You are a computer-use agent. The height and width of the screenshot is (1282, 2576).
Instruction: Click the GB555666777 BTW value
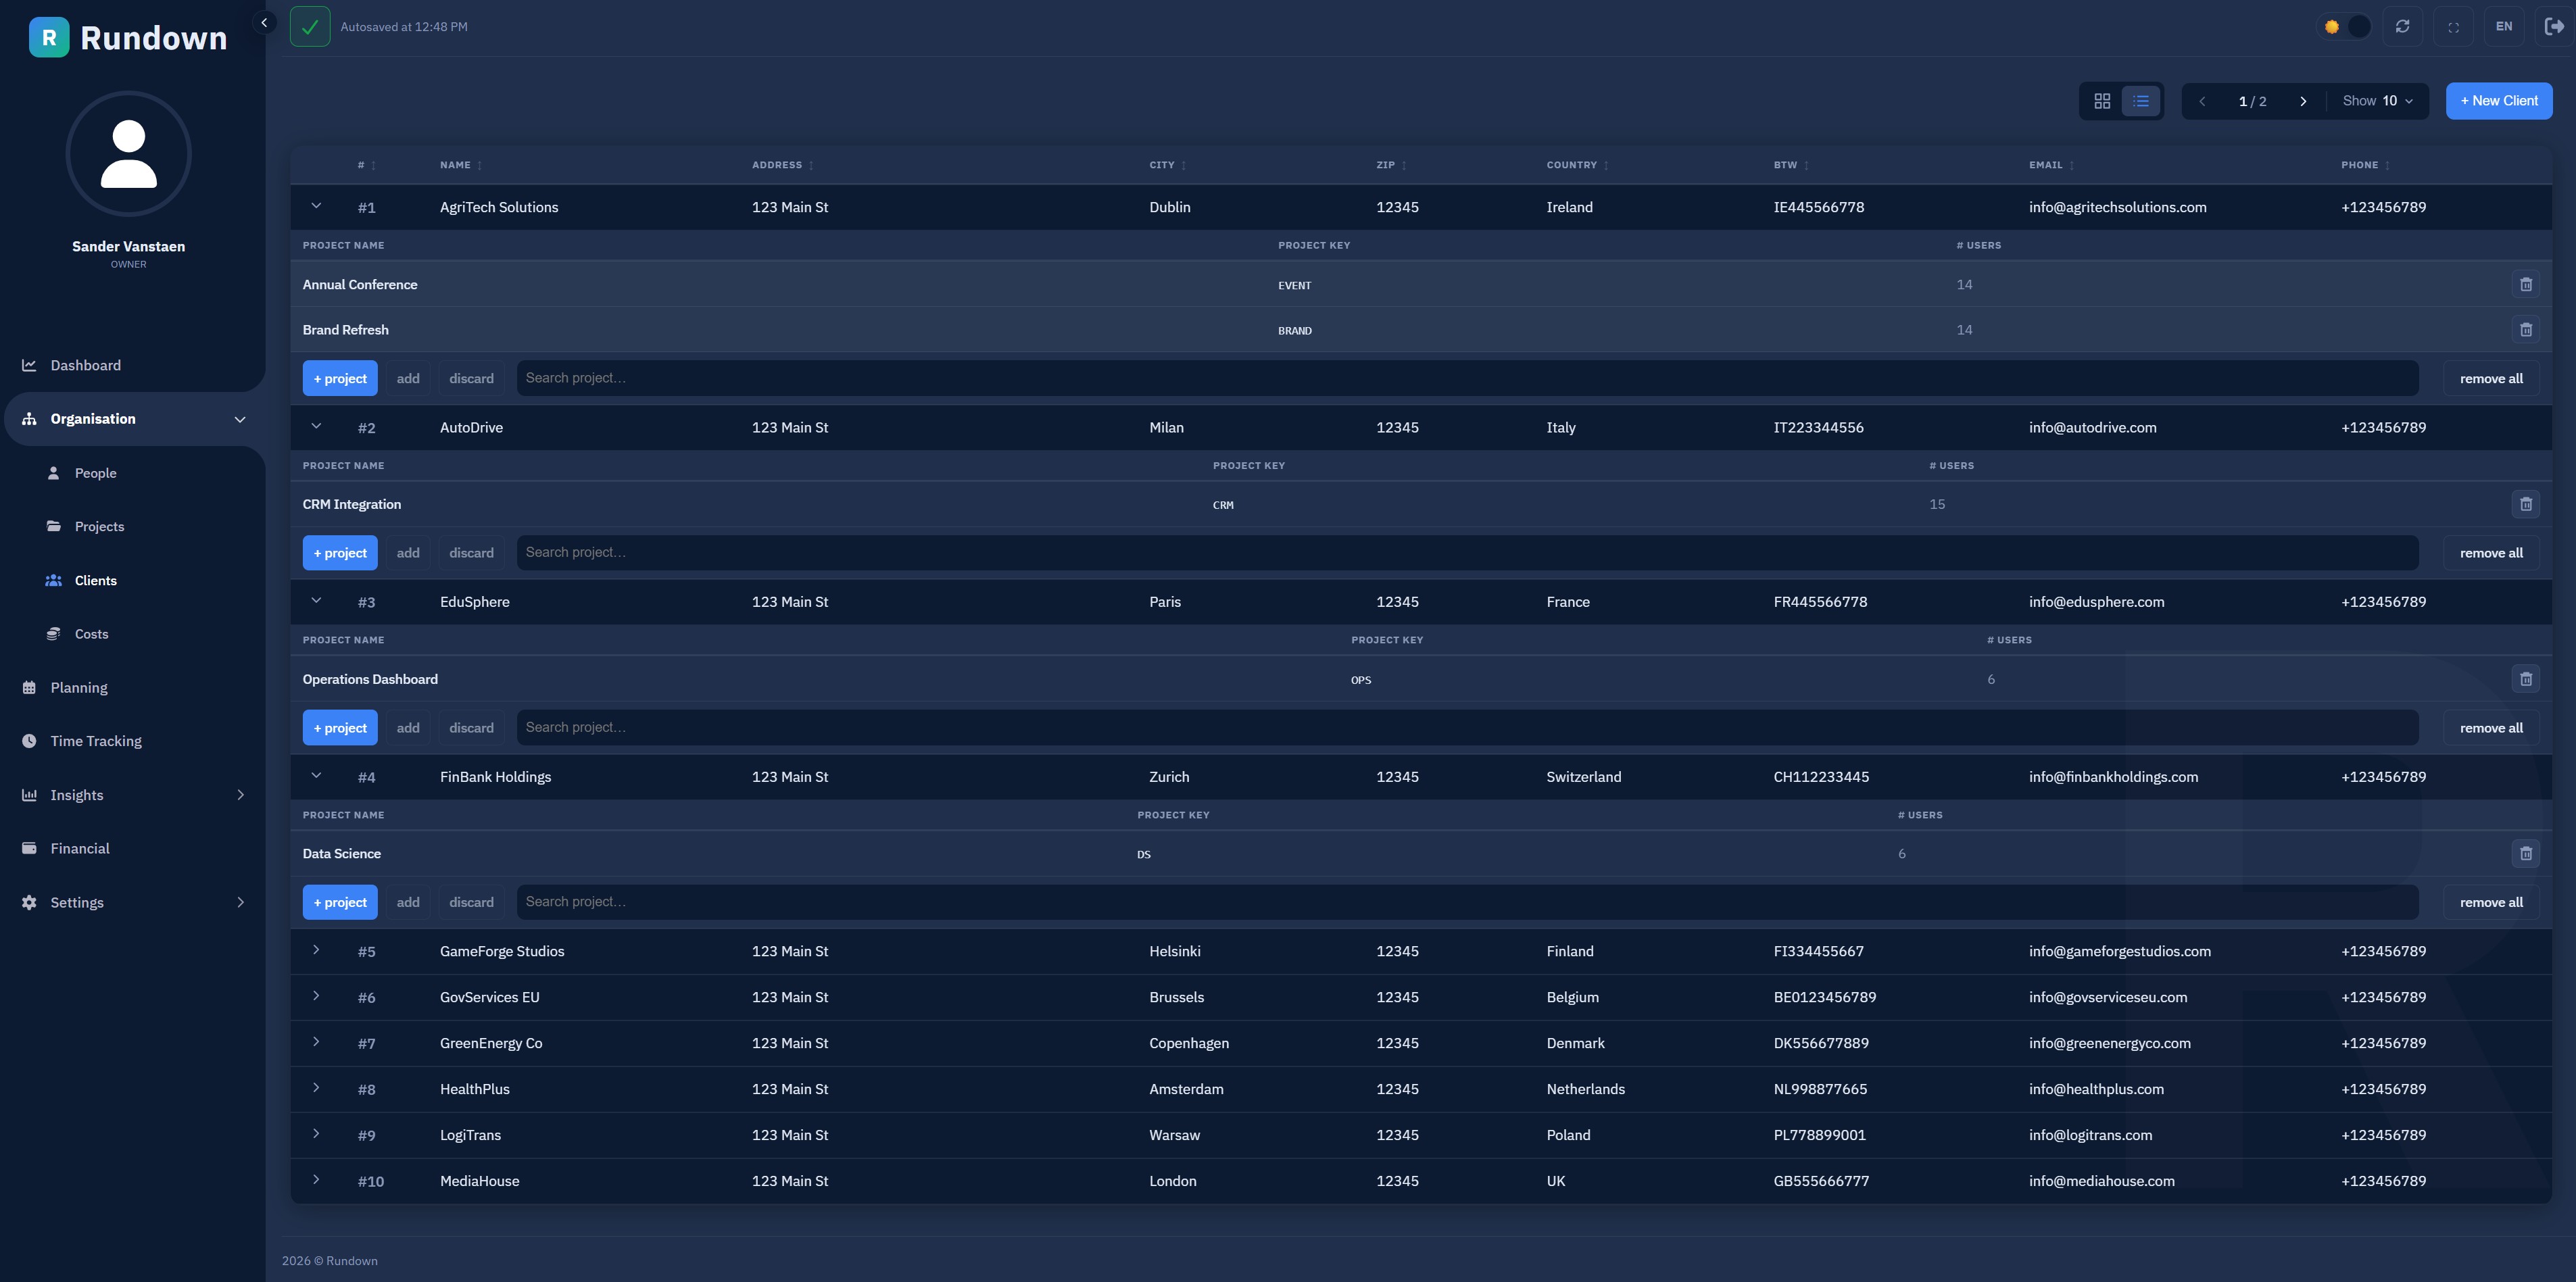1821,1181
